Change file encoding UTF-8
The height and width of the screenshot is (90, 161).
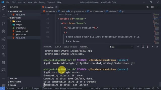tap(115, 88)
